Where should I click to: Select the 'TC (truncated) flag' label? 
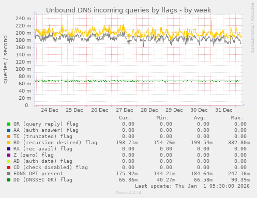[x=43, y=136]
